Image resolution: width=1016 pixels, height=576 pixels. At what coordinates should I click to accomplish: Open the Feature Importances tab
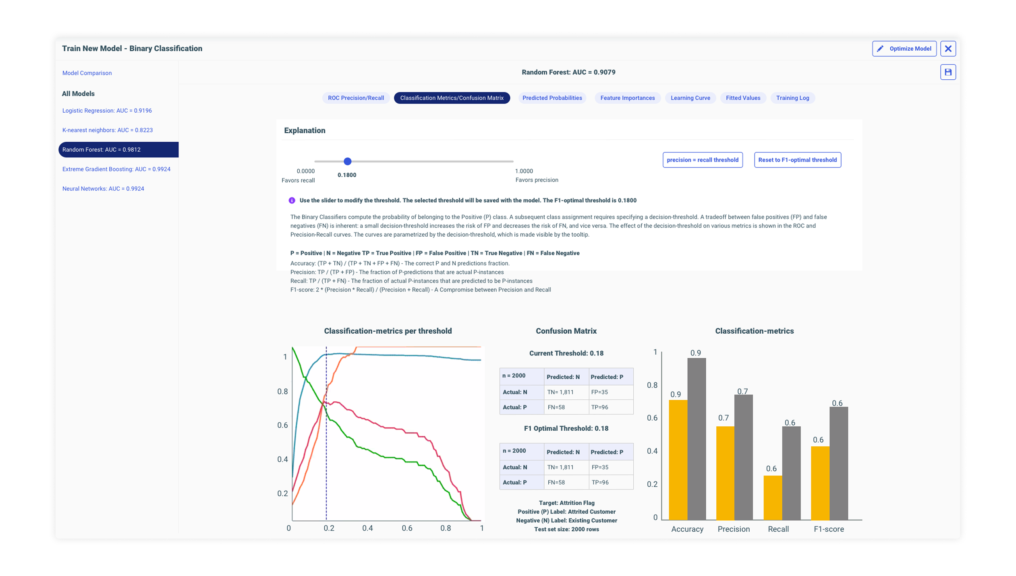coord(627,98)
